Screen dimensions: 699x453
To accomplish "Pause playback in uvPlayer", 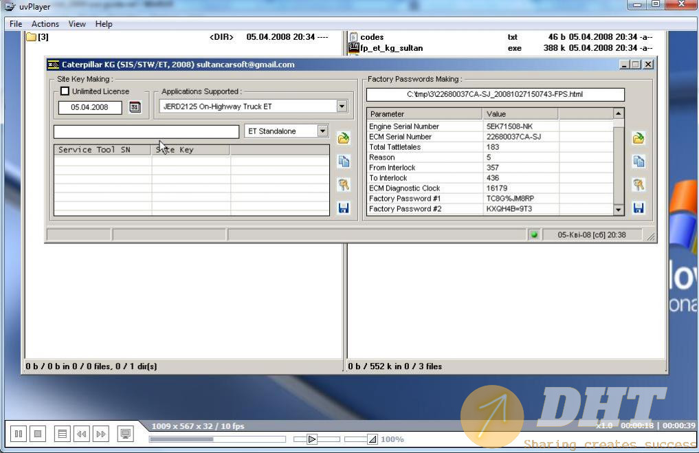I will pyautogui.click(x=19, y=433).
